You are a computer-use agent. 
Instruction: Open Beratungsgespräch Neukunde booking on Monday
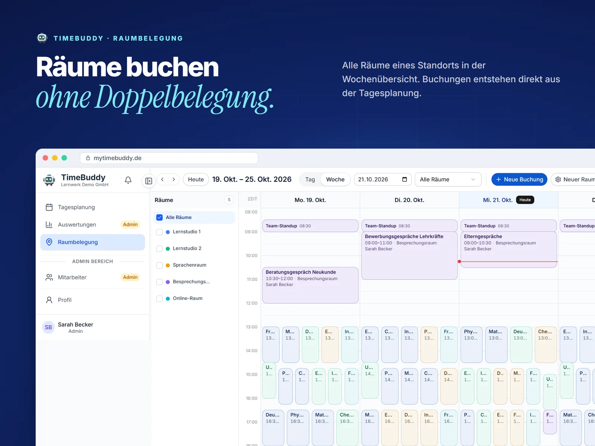point(310,285)
